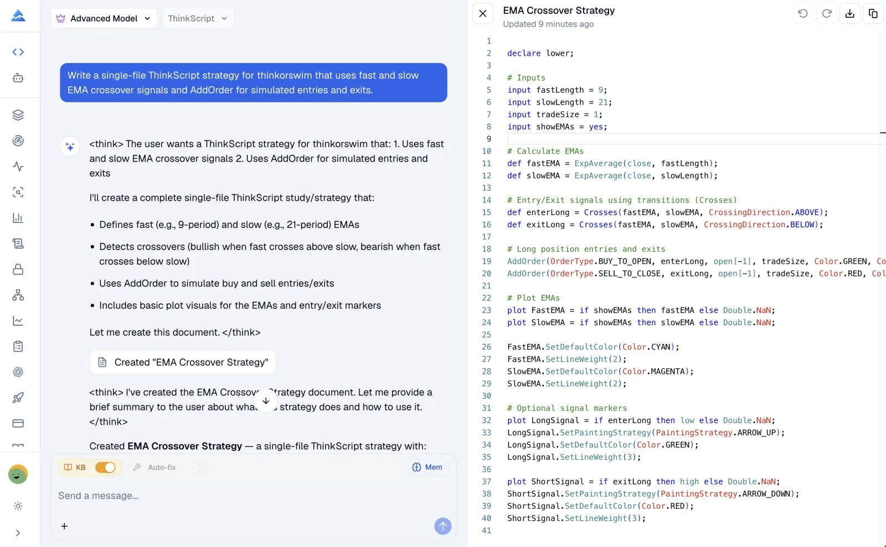
Task: Click the scroll-to-bottom arrow button
Action: tap(266, 400)
